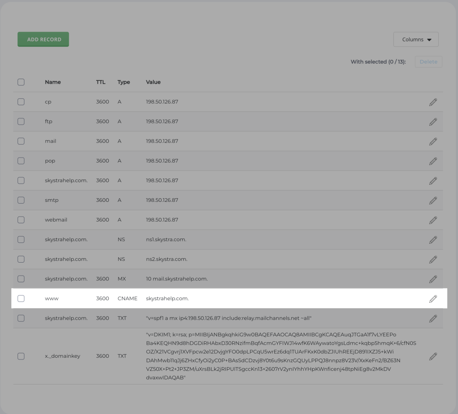458x414 pixels.
Task: Click the ADD RECORD button
Action: [43, 39]
